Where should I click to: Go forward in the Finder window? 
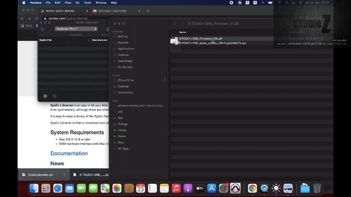pos(182,24)
